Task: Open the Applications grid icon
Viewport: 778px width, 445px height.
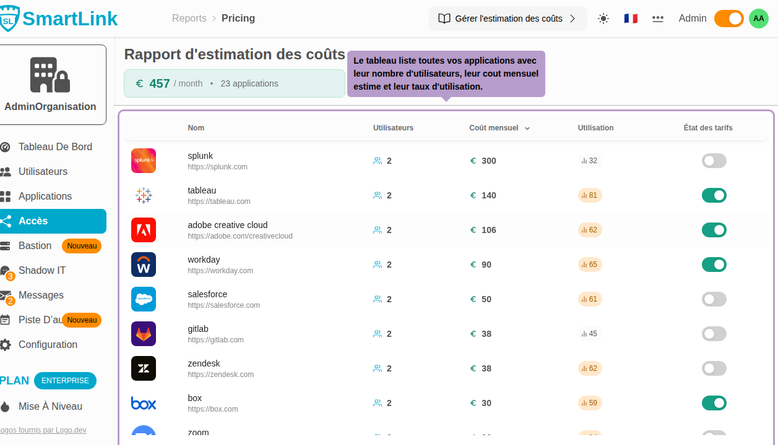Action: coord(6,196)
